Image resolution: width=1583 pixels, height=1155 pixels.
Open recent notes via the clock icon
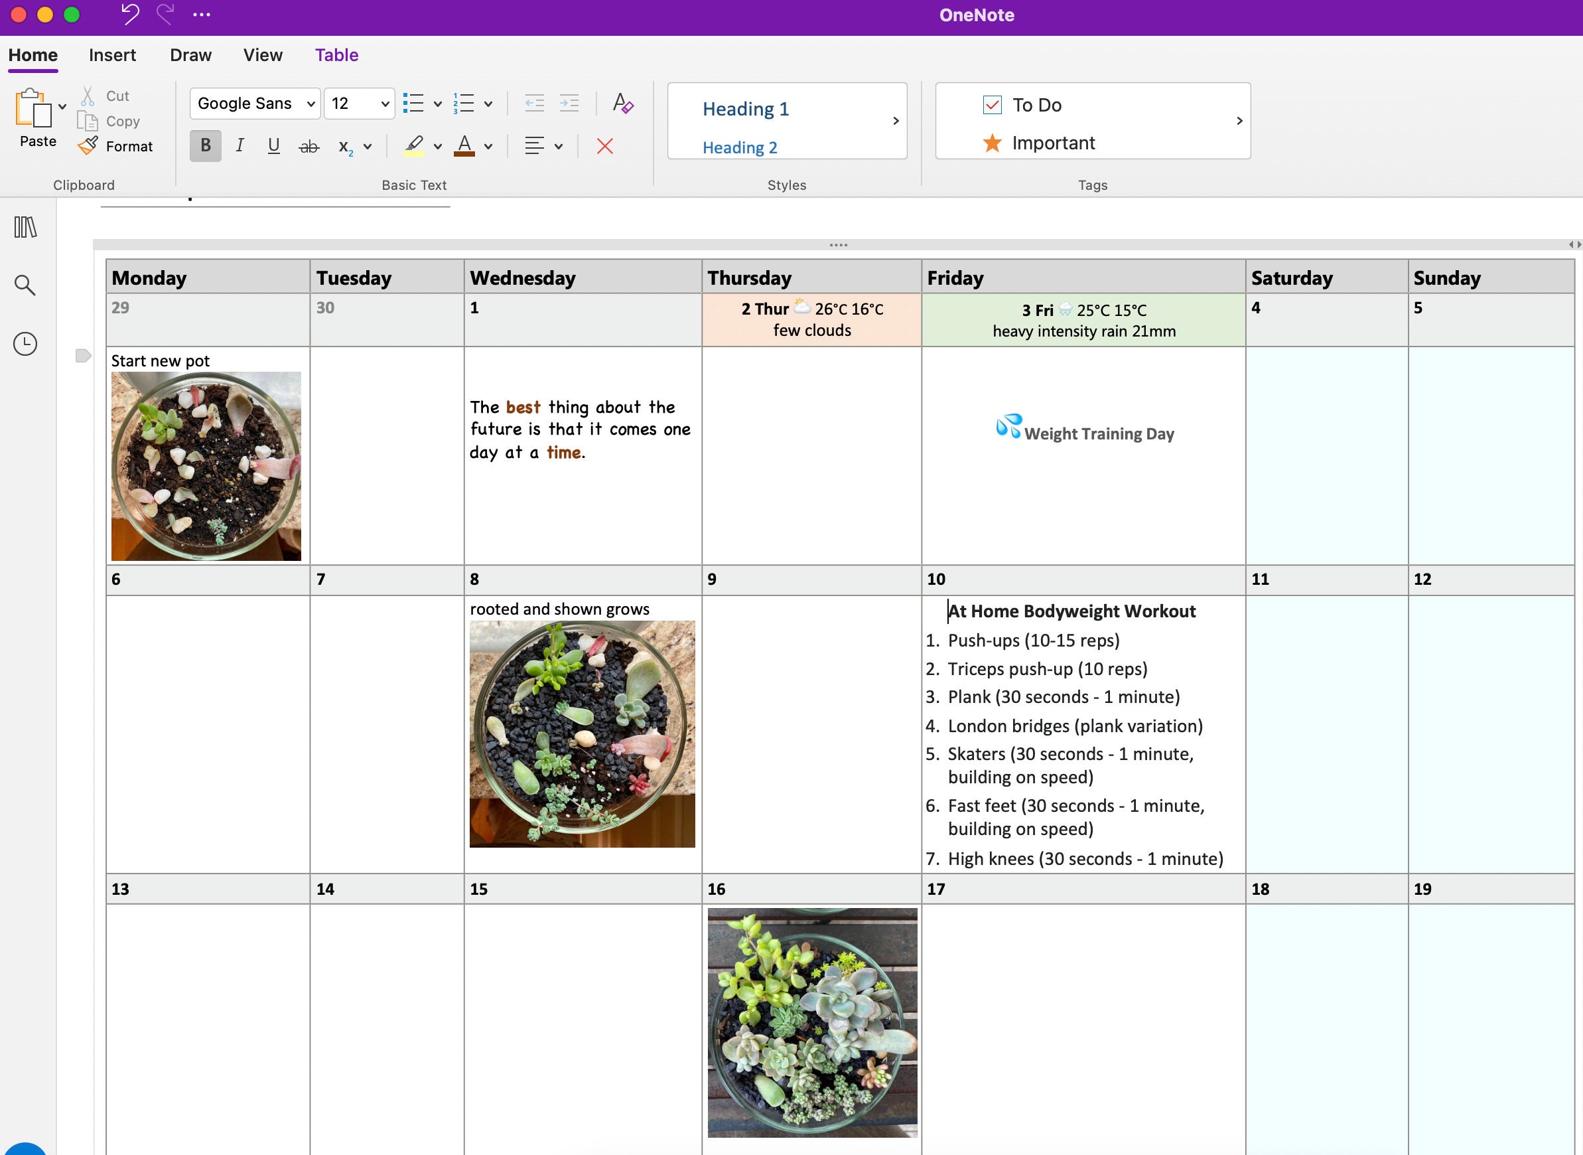point(25,343)
